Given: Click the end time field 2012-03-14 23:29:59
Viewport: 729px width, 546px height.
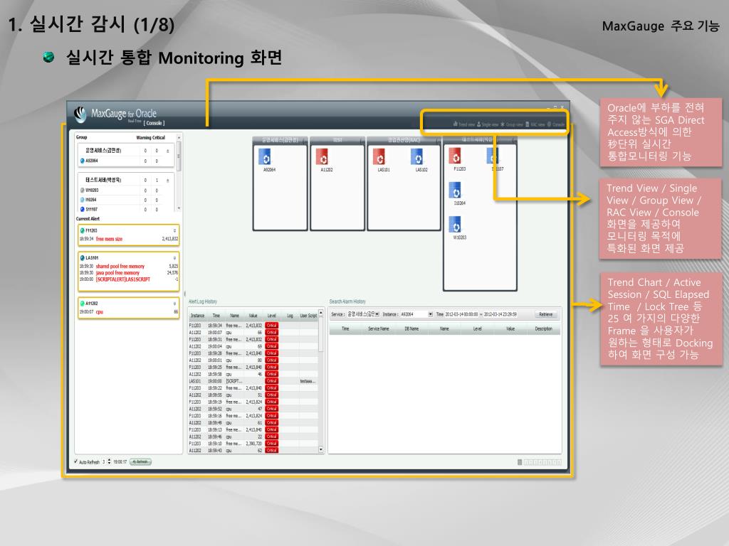Looking at the screenshot, I should pos(500,314).
